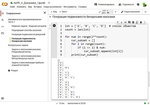Click output line ['A', 'B', 'C', 'D']

69,97
